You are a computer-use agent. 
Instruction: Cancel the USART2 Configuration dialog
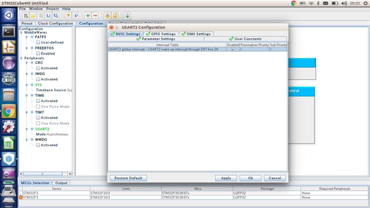click(x=275, y=178)
